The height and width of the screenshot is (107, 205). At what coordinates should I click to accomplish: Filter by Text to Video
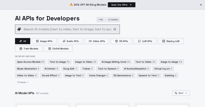[x=145, y=62]
